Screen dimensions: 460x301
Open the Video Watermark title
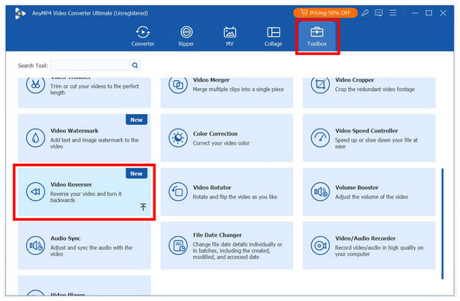[x=74, y=131]
